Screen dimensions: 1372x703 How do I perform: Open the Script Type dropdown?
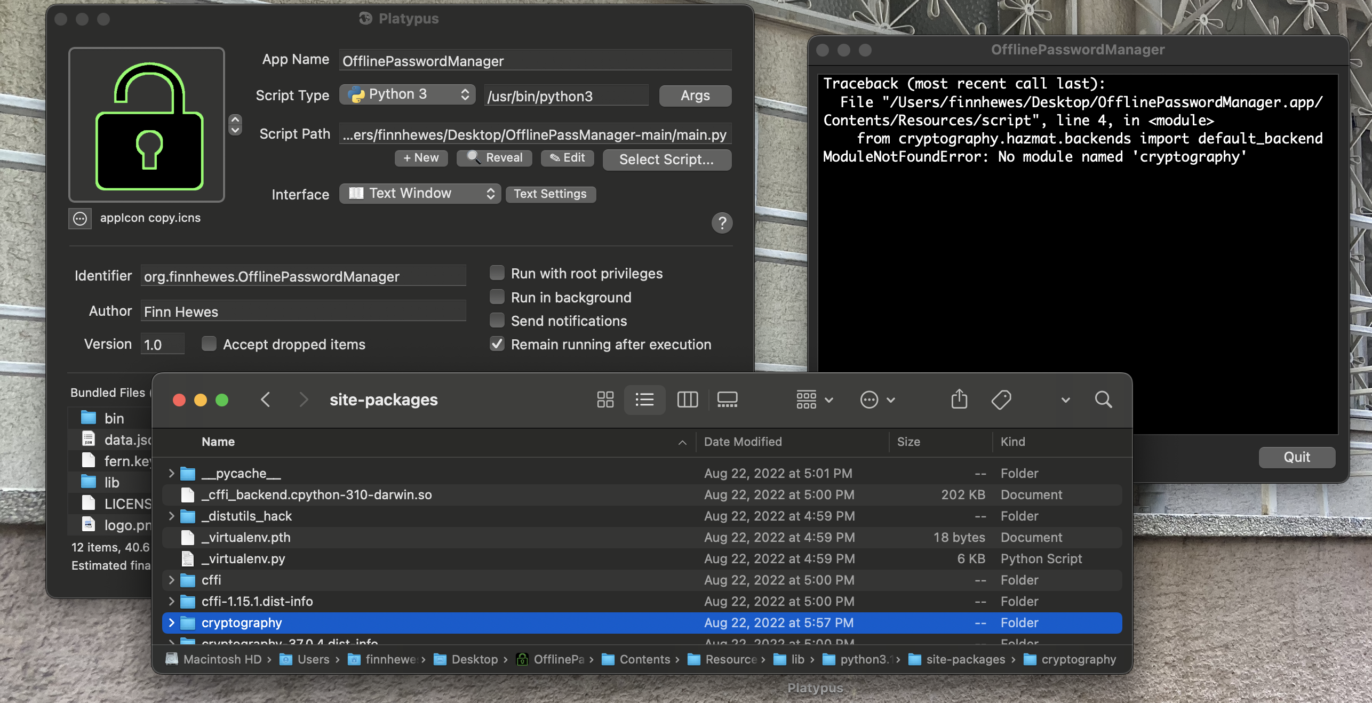point(407,94)
